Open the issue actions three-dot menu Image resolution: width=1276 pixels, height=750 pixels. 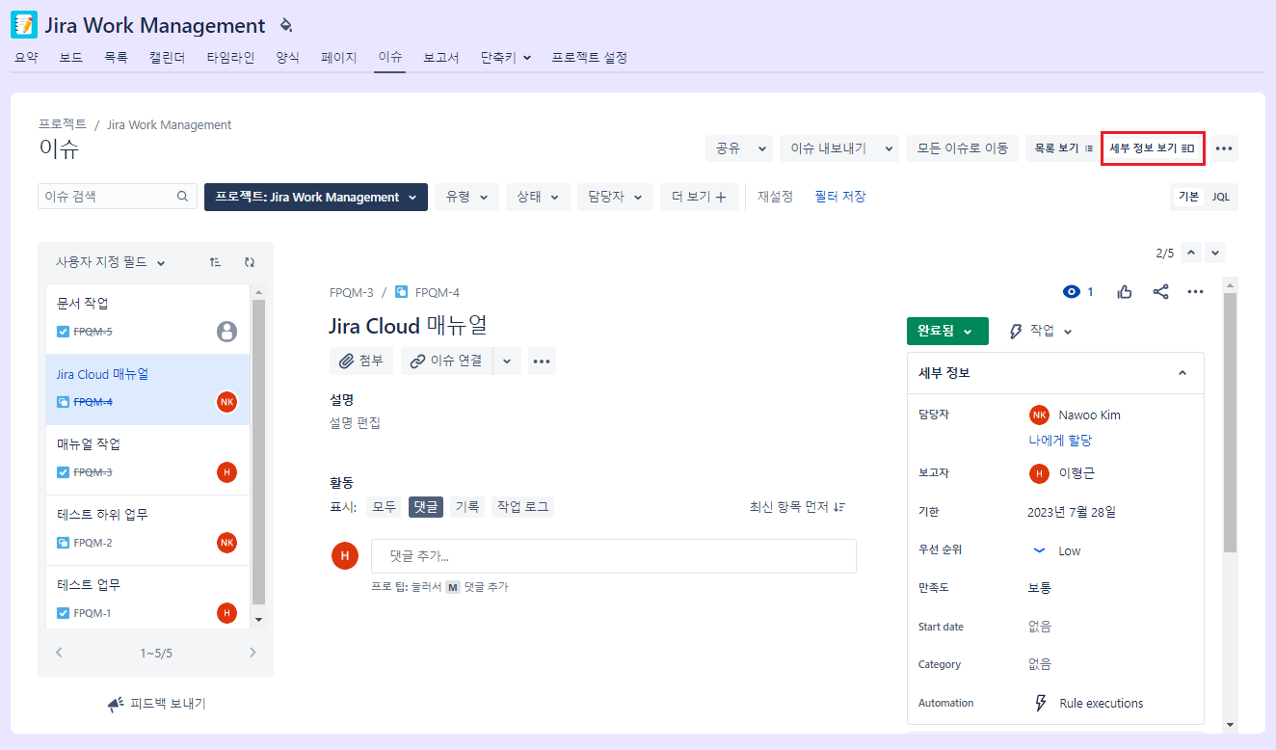coord(1196,292)
